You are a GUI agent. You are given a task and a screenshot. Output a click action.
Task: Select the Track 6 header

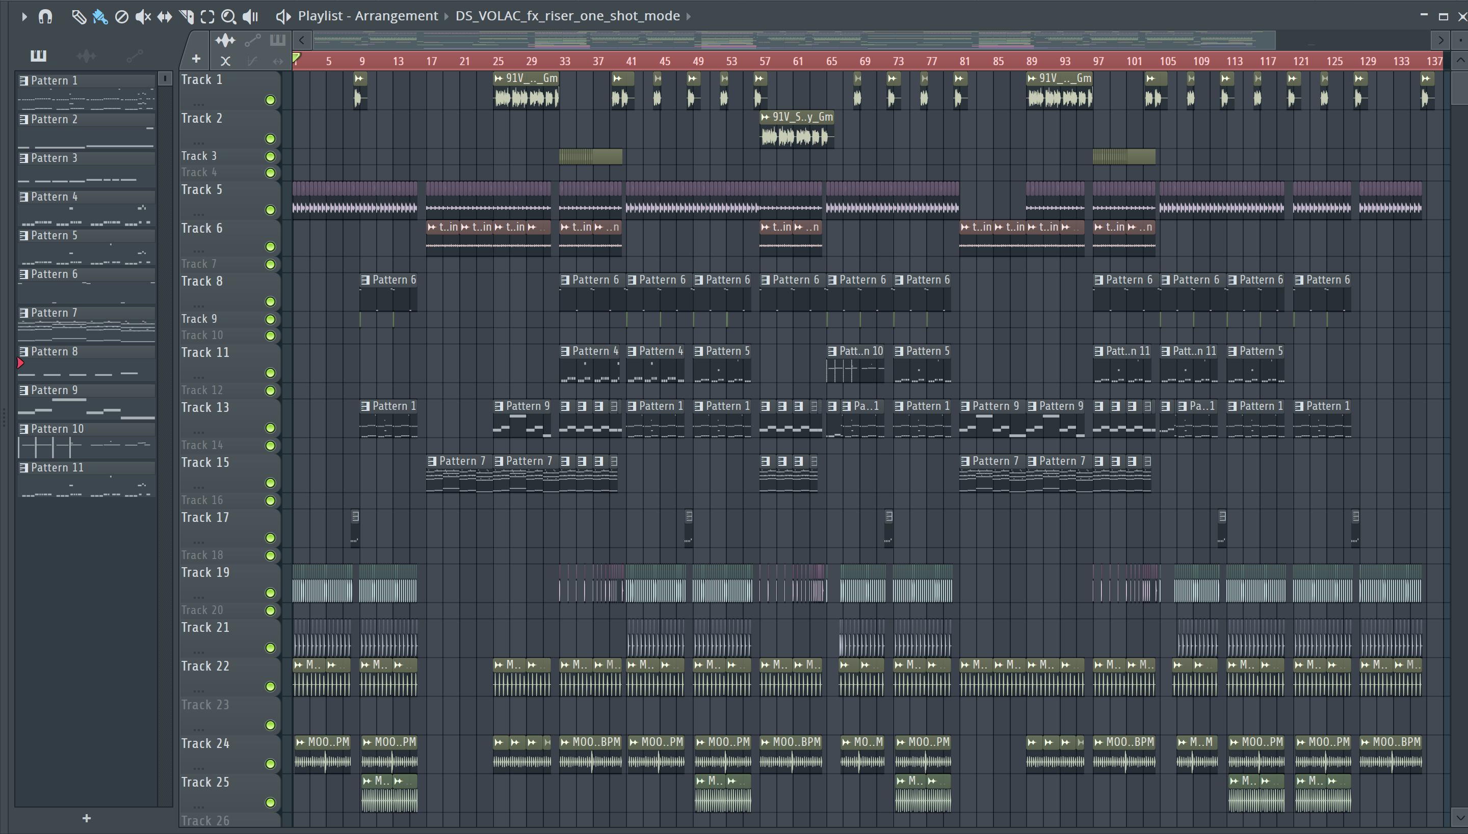click(229, 238)
